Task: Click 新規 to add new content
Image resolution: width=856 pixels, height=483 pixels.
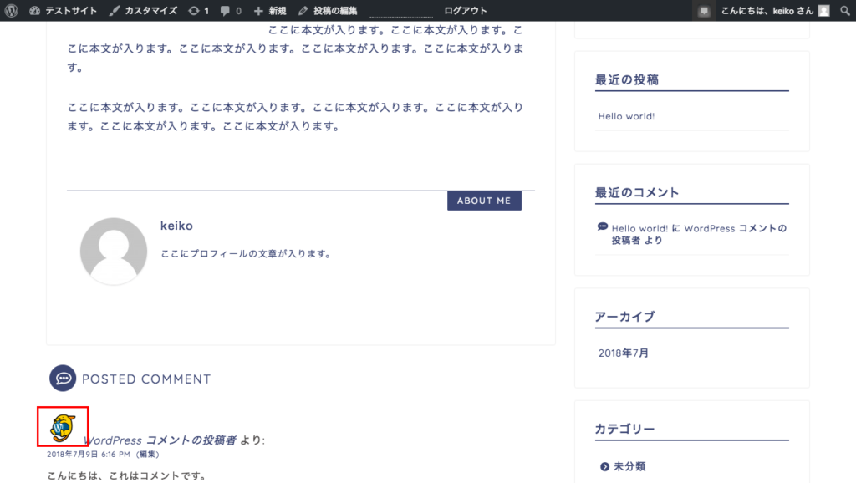Action: click(x=270, y=10)
